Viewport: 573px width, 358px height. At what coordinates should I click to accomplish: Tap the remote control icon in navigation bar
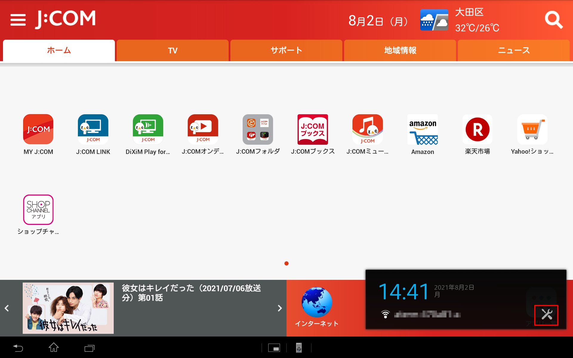(299, 348)
